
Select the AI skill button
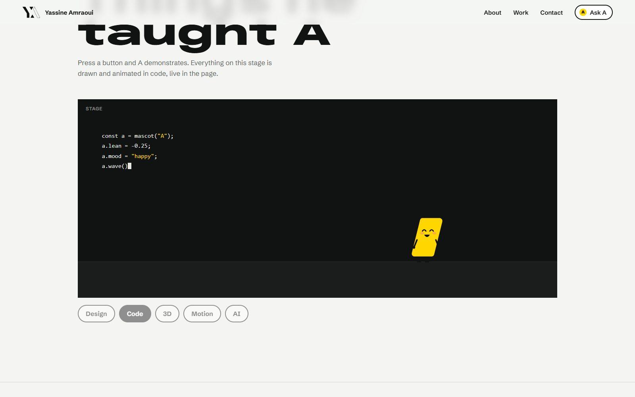click(x=237, y=314)
